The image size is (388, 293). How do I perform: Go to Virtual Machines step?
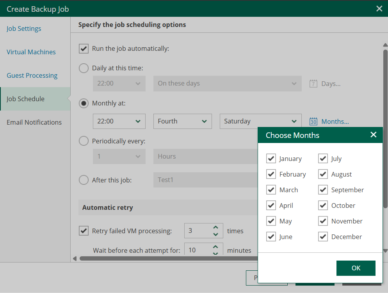[31, 52]
